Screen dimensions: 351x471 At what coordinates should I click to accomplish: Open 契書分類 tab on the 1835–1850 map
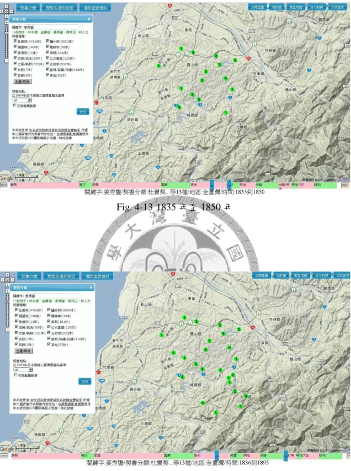(x=28, y=8)
